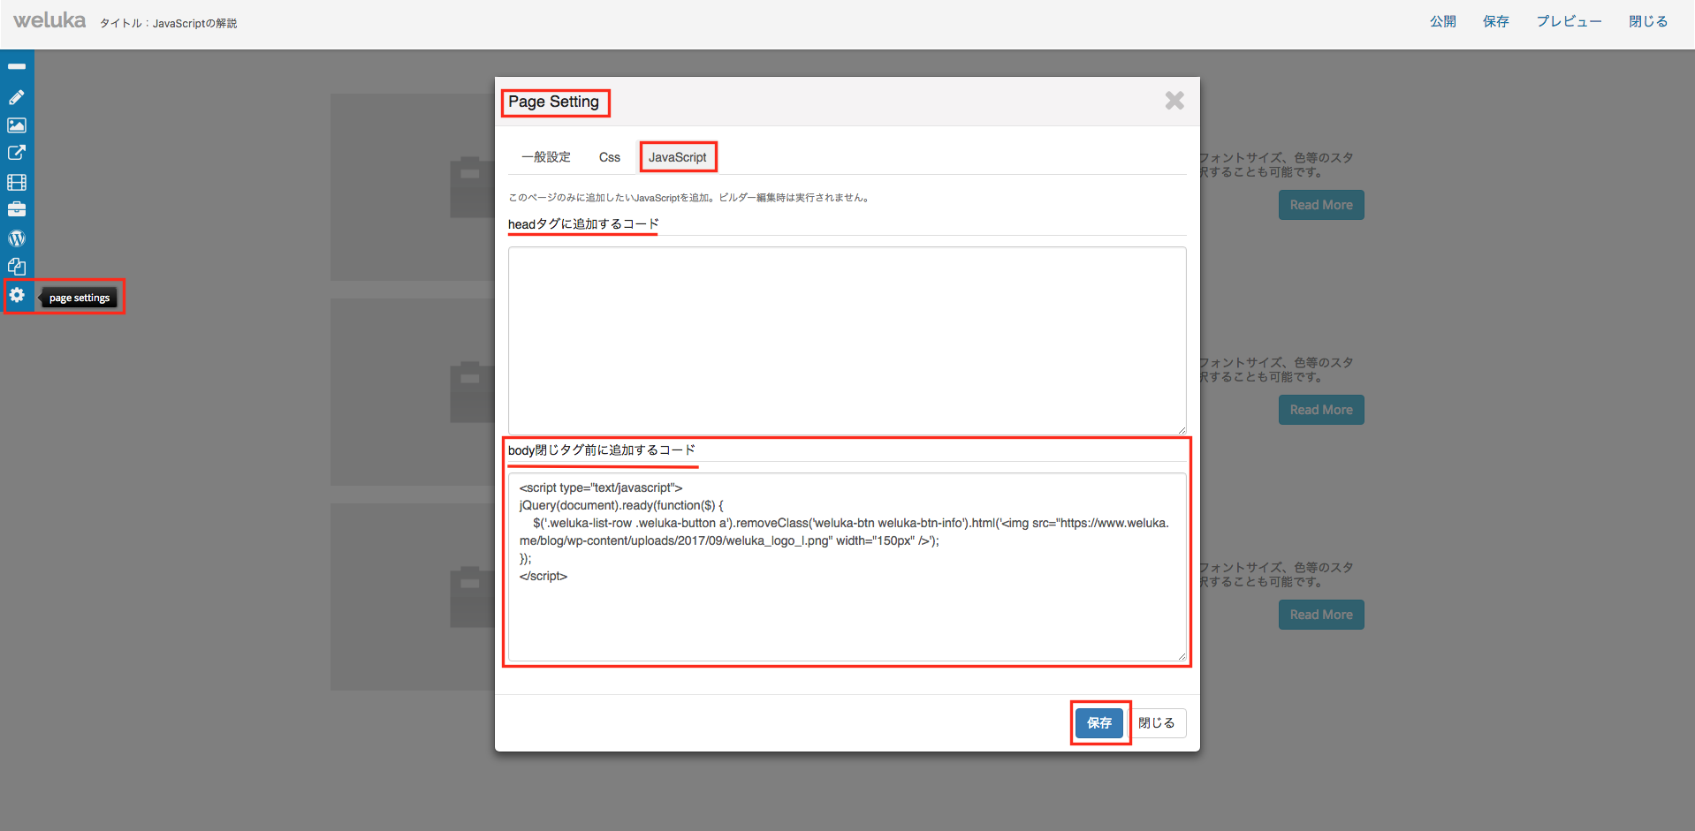The height and width of the screenshot is (831, 1695).
Task: Click the second Read More button
Action: pyautogui.click(x=1321, y=410)
